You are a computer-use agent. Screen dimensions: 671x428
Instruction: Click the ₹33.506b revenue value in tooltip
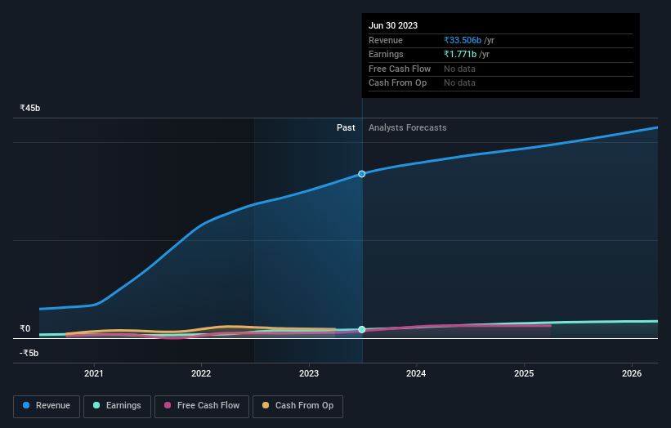[x=463, y=40]
